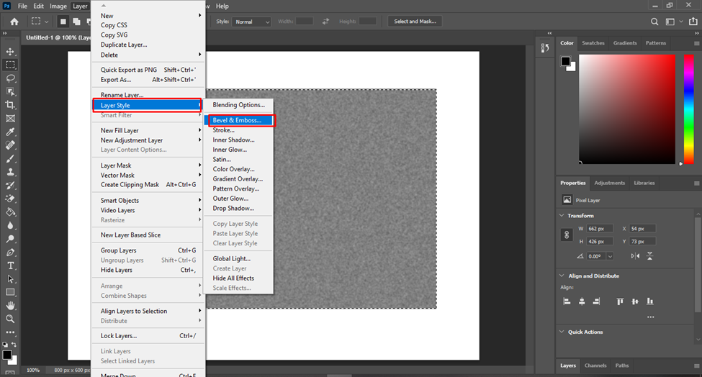
Task: Pick a color in the color field
Action: 627,109
